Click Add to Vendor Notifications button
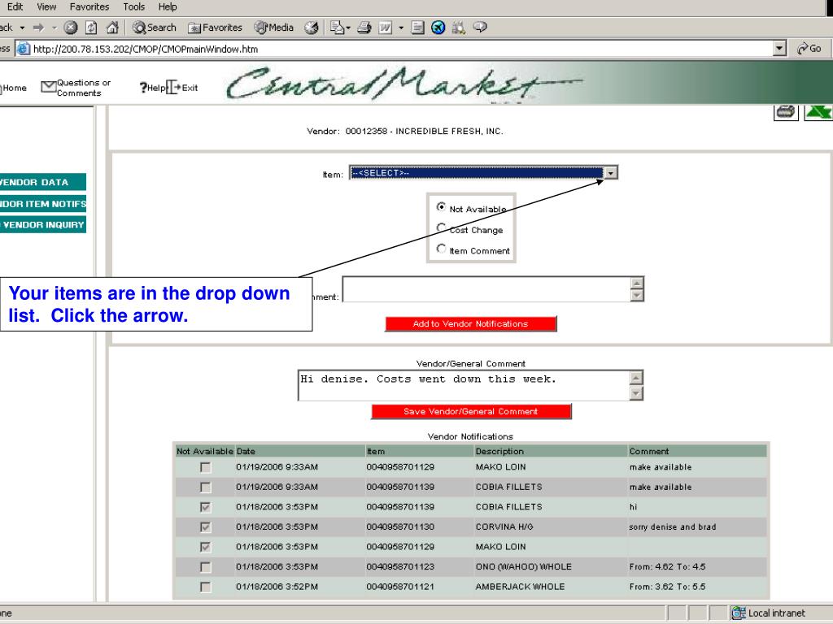This screenshot has height=624, width=833. [470, 323]
